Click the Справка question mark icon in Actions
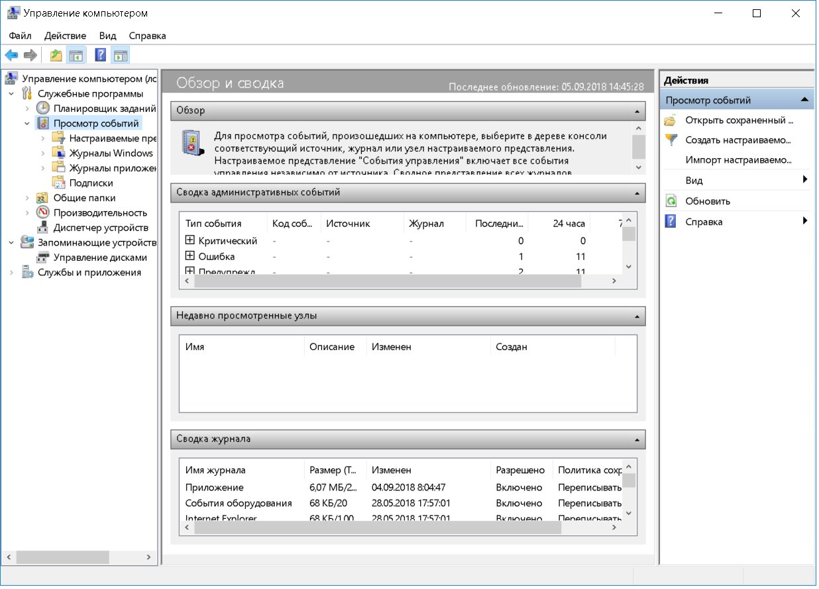 tap(671, 222)
